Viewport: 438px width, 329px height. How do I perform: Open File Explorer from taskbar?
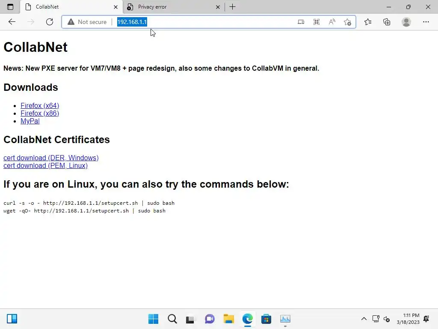coord(228,319)
